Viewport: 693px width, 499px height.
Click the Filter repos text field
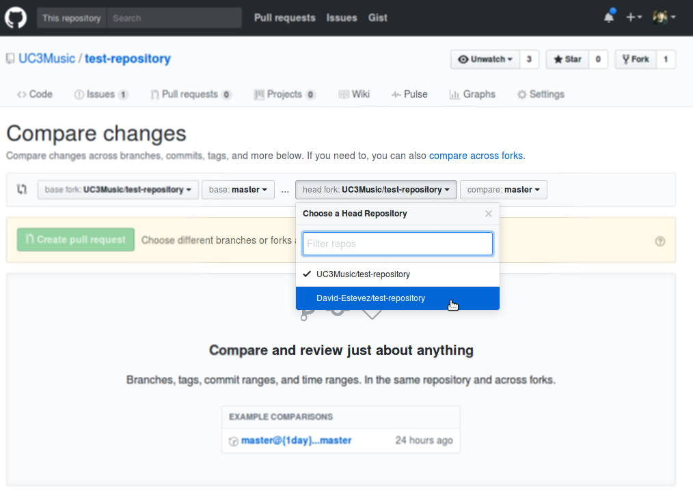tap(397, 244)
